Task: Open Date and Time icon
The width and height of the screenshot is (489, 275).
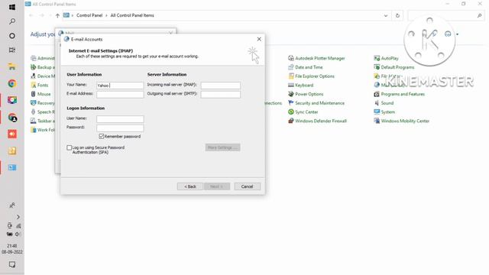Action: click(x=290, y=67)
